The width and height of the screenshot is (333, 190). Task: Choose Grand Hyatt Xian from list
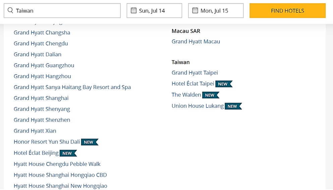(x=35, y=131)
